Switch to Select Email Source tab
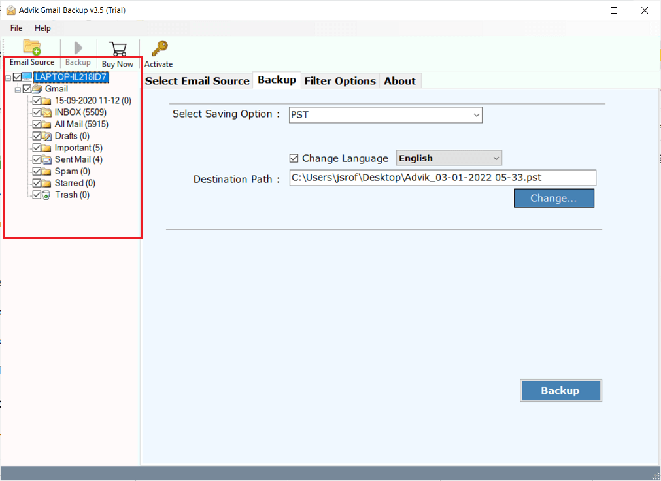661x481 pixels. pos(197,81)
